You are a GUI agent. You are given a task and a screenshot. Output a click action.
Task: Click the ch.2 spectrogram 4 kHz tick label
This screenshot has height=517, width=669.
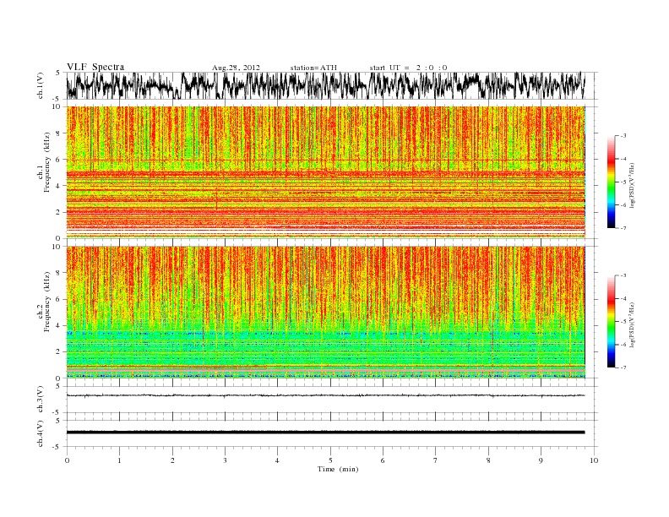pyautogui.click(x=58, y=326)
